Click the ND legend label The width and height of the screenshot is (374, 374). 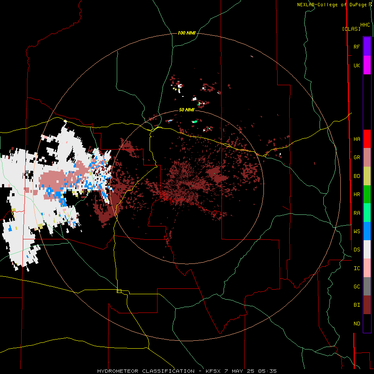[357, 324]
